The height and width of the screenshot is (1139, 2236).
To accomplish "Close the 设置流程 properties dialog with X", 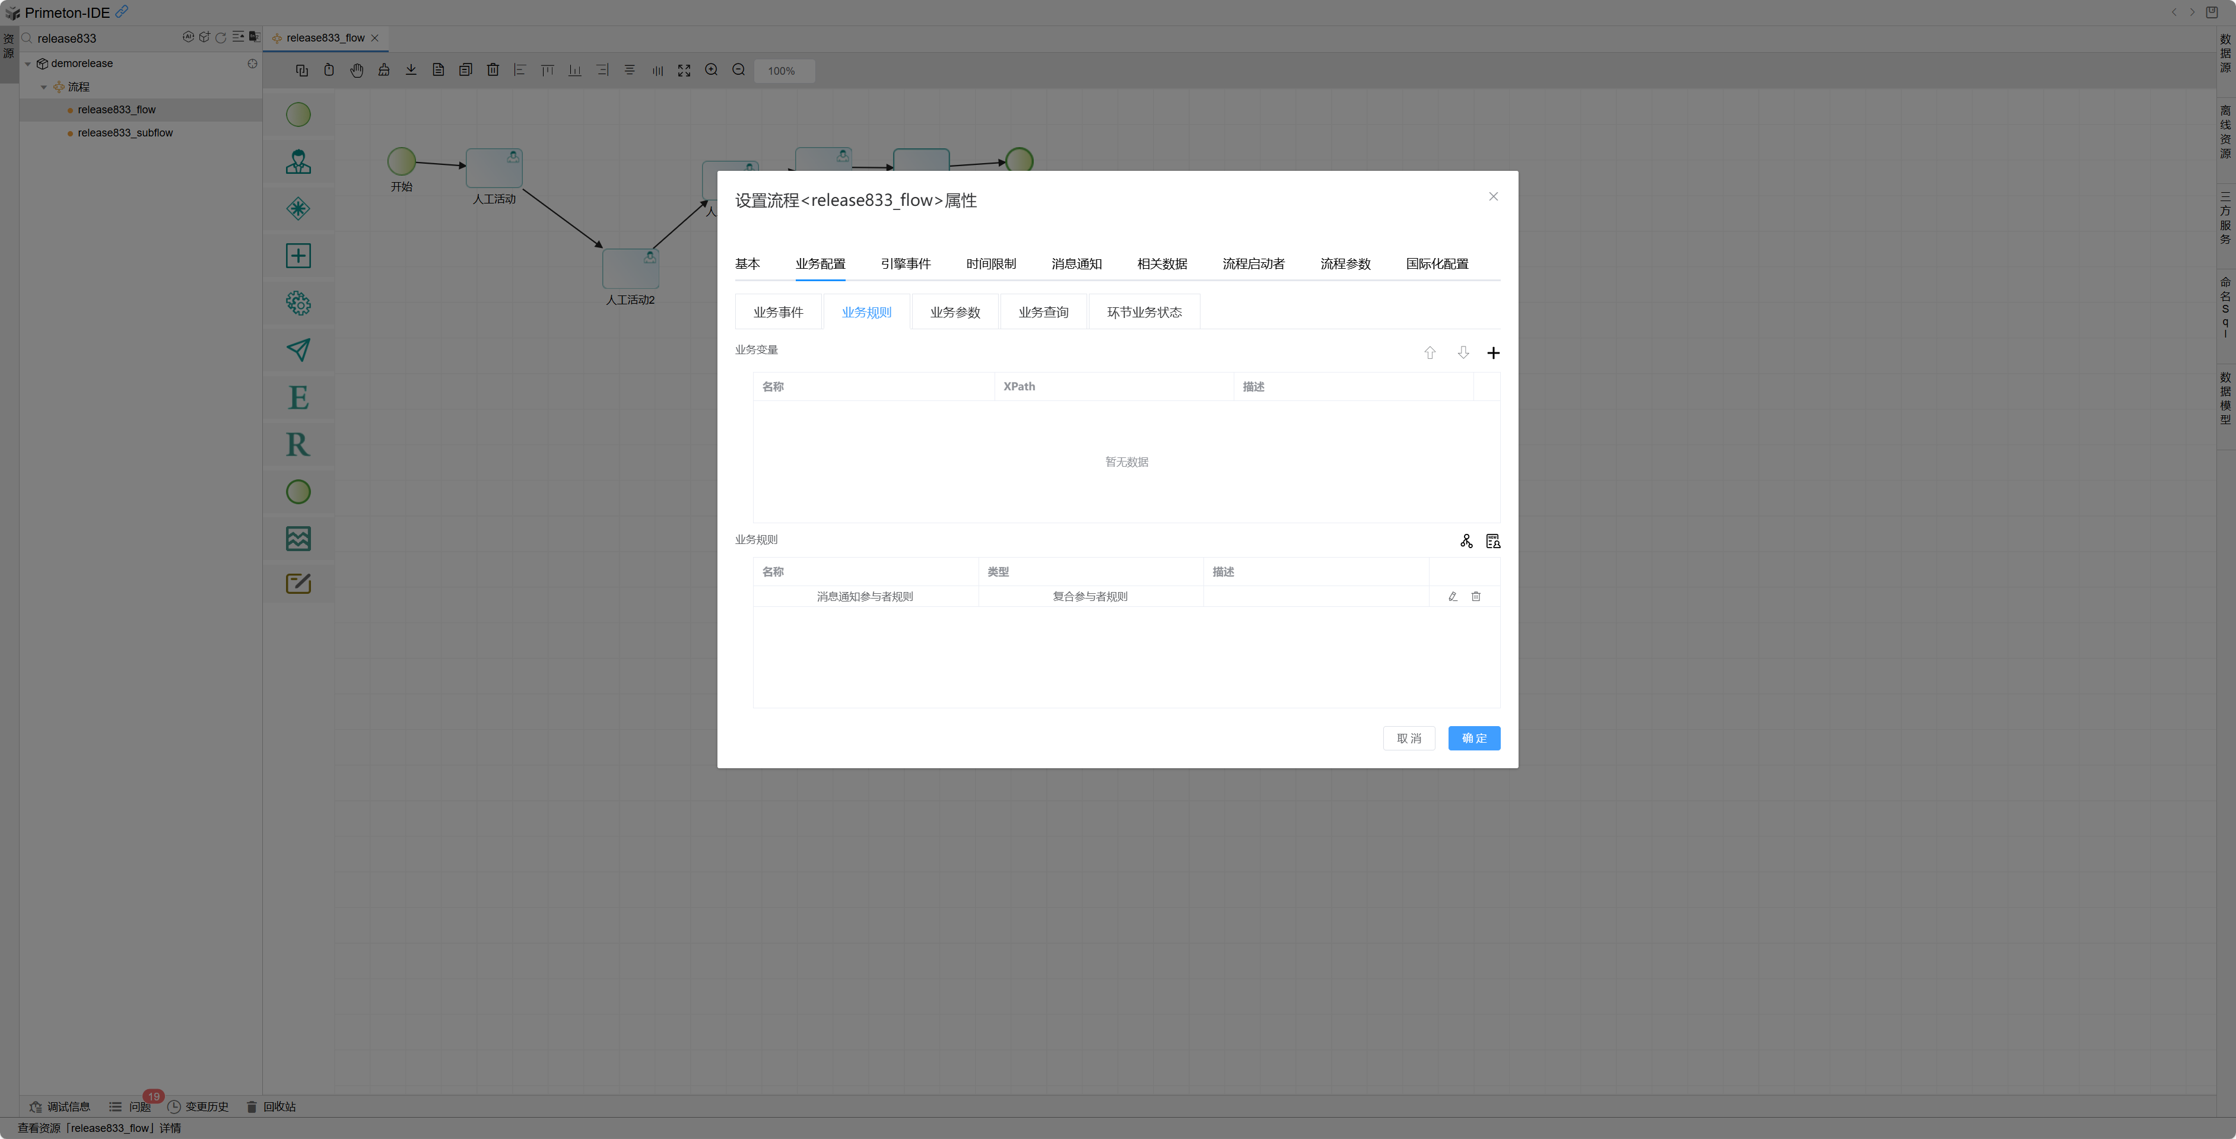I will [x=1493, y=197].
